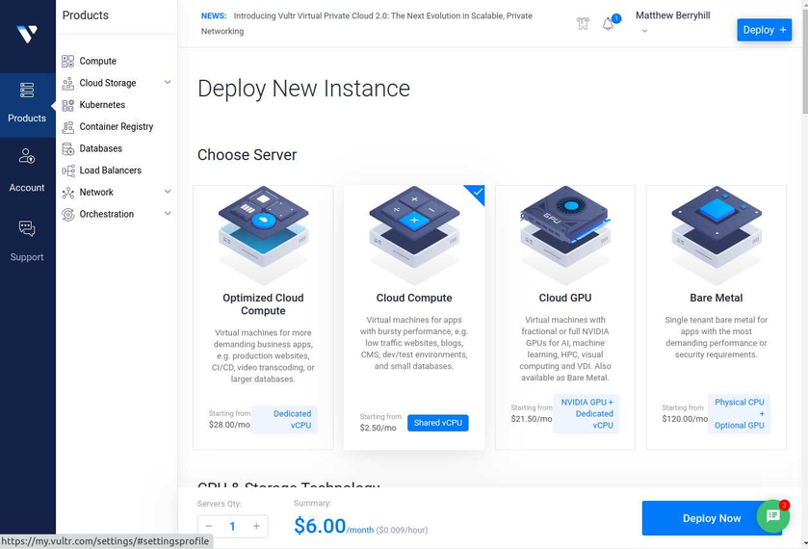Expand the Cloud Storage submenu chevron
This screenshot has width=808, height=549.
point(168,83)
